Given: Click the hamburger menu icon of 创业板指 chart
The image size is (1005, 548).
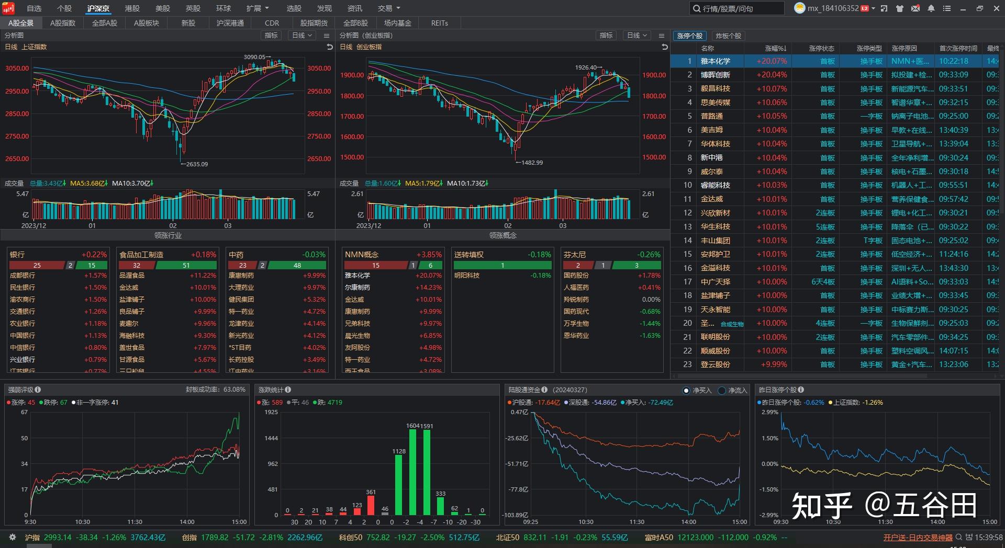Looking at the screenshot, I should pos(662,36).
